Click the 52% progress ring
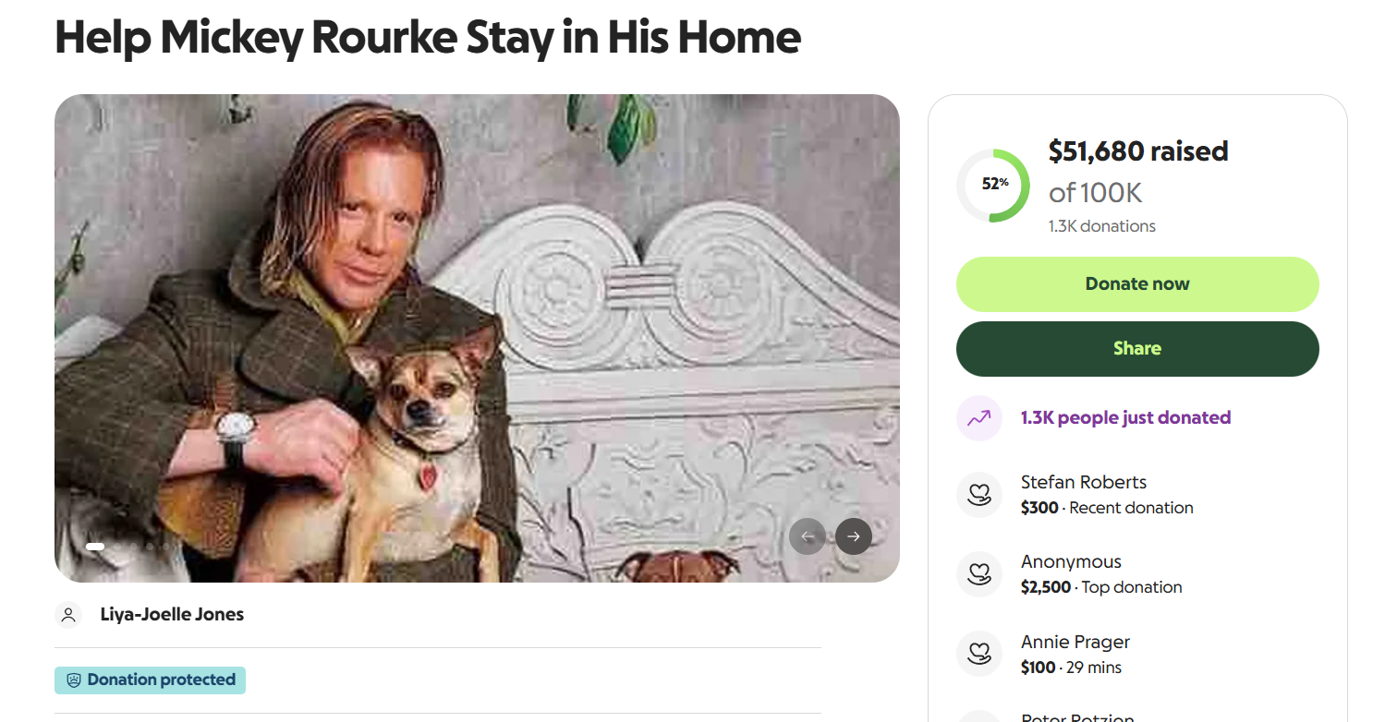The width and height of the screenshot is (1373, 722). [x=993, y=185]
